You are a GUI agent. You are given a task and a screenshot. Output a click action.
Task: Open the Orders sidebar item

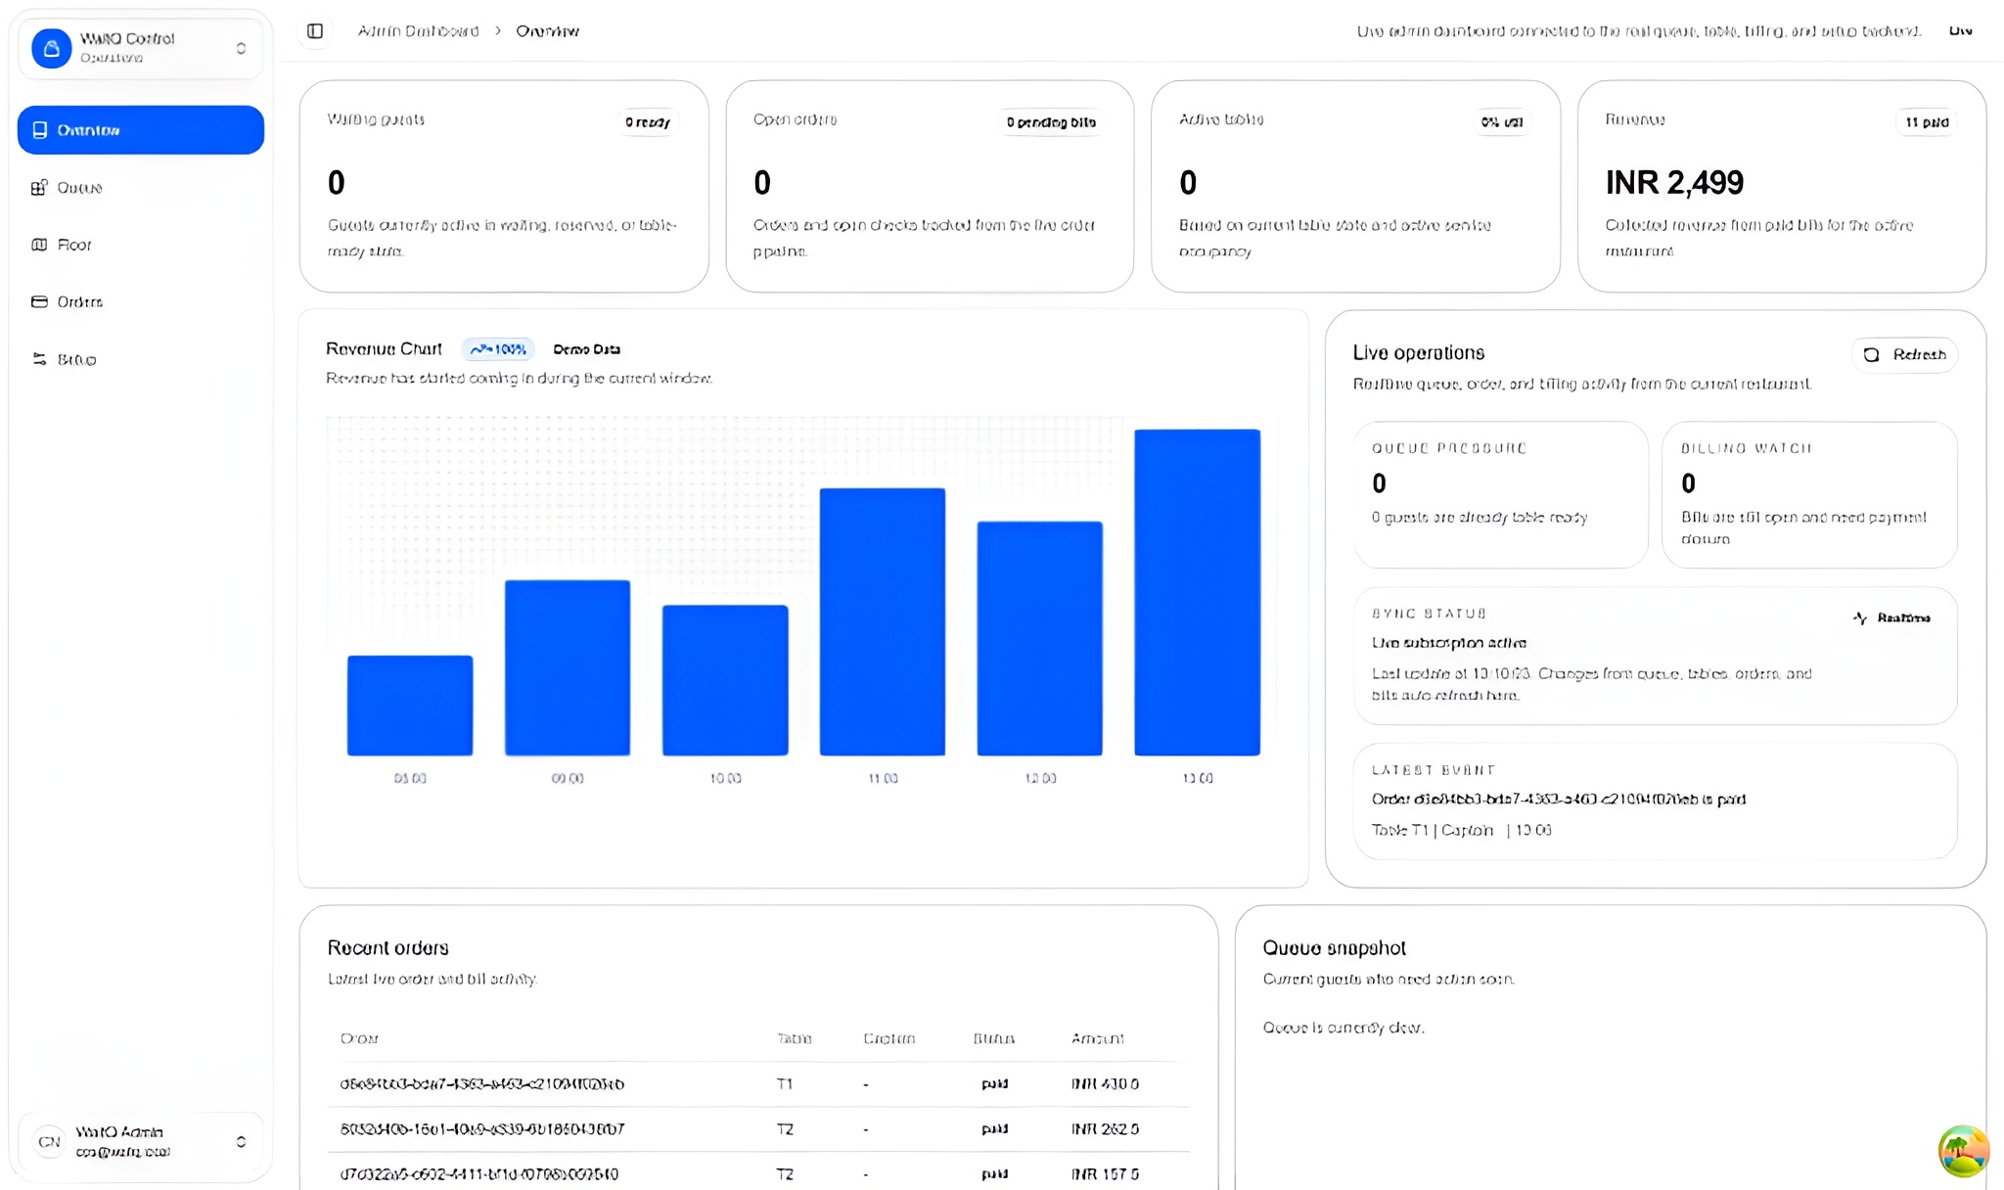coord(140,301)
